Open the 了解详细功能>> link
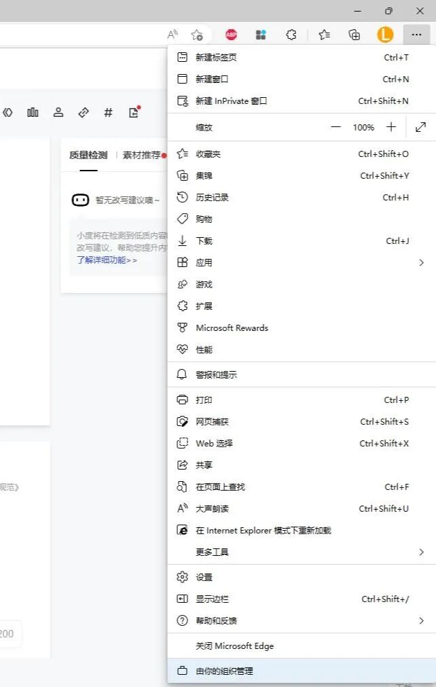 107,260
